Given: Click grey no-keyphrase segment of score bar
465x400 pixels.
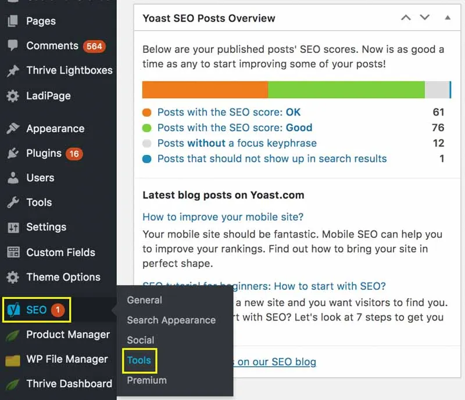Looking at the screenshot, I should point(437,90).
